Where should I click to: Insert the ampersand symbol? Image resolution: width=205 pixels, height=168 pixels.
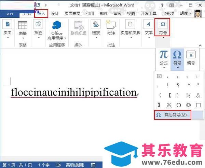click(198, 95)
